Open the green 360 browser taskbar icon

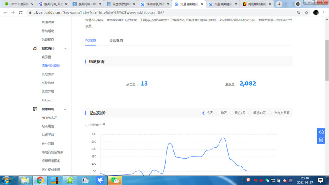[x=70, y=180]
